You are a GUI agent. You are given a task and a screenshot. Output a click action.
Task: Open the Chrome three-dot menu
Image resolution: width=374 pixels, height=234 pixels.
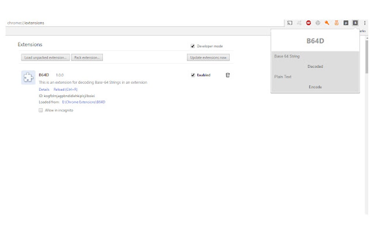pos(365,22)
